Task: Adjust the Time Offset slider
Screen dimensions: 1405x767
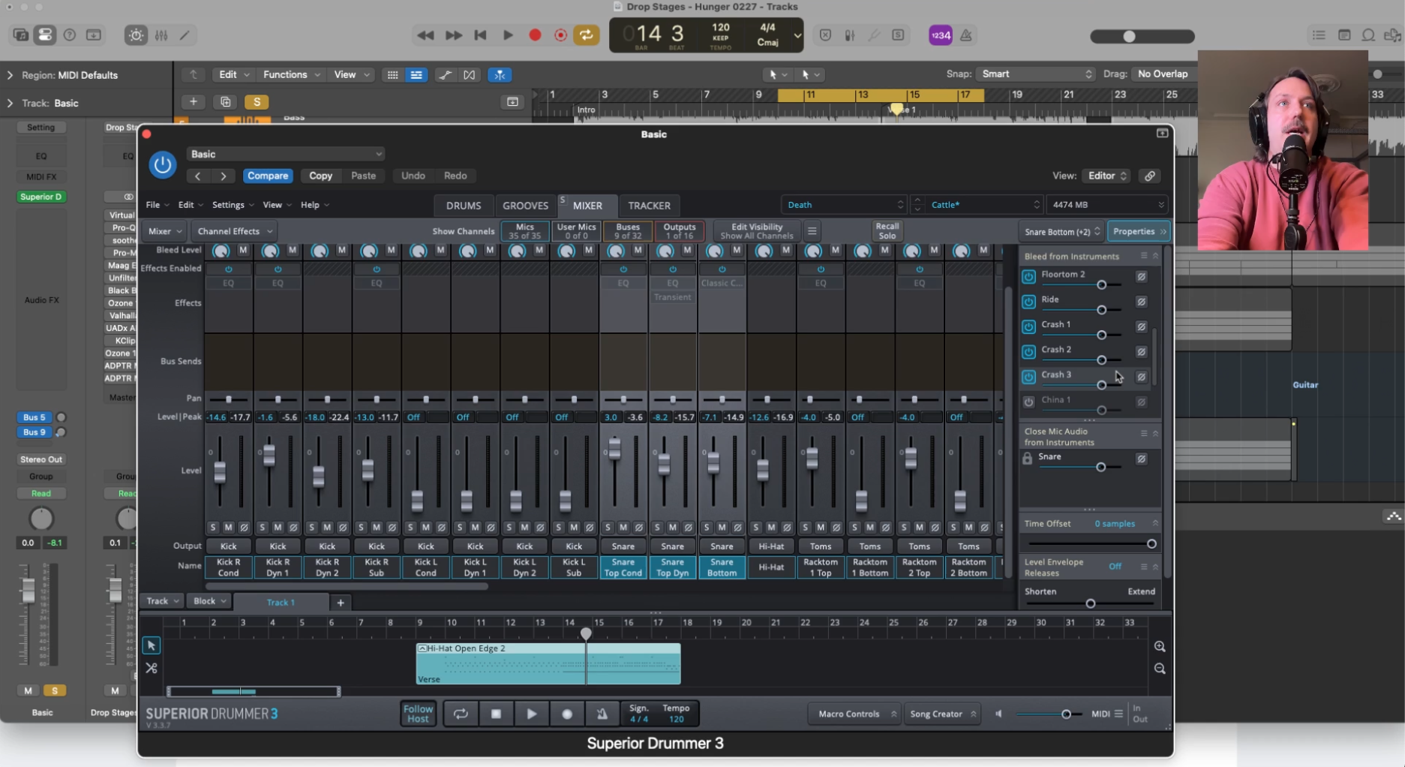Action: [x=1151, y=544]
